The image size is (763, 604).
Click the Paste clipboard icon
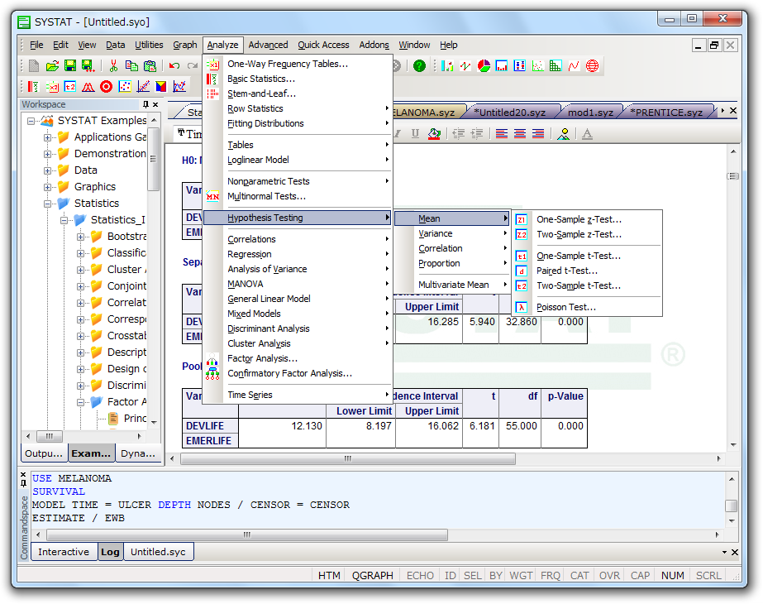[x=150, y=65]
